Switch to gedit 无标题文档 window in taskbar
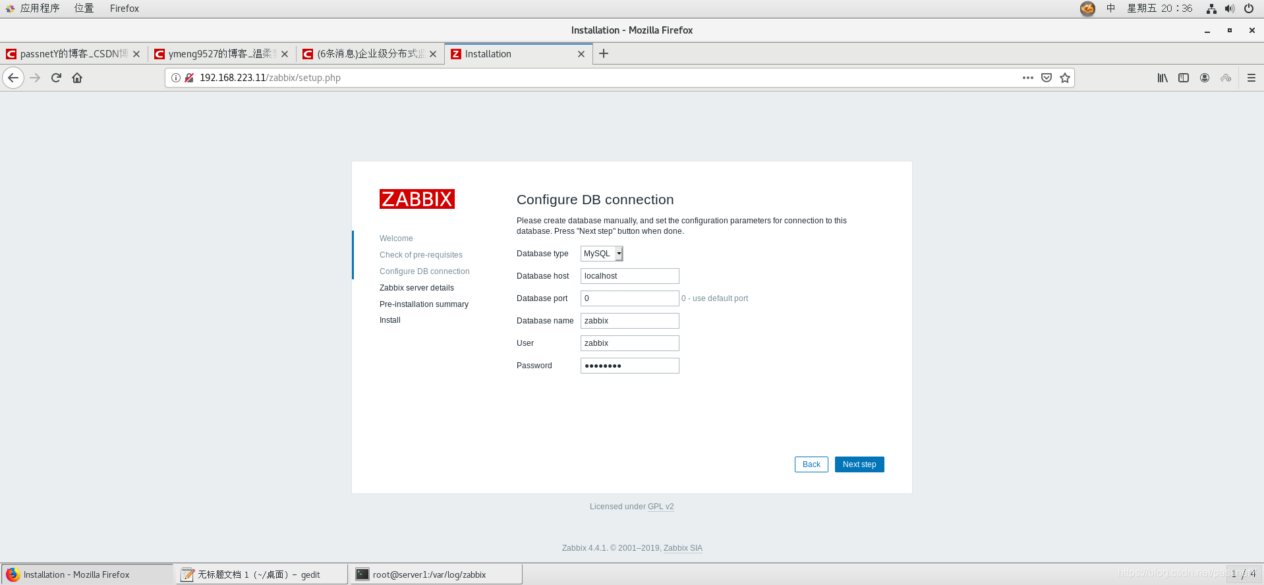1264x585 pixels. coord(262,574)
